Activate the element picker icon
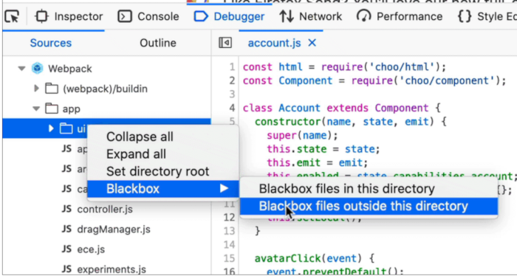The image size is (517, 276). pos(12,16)
